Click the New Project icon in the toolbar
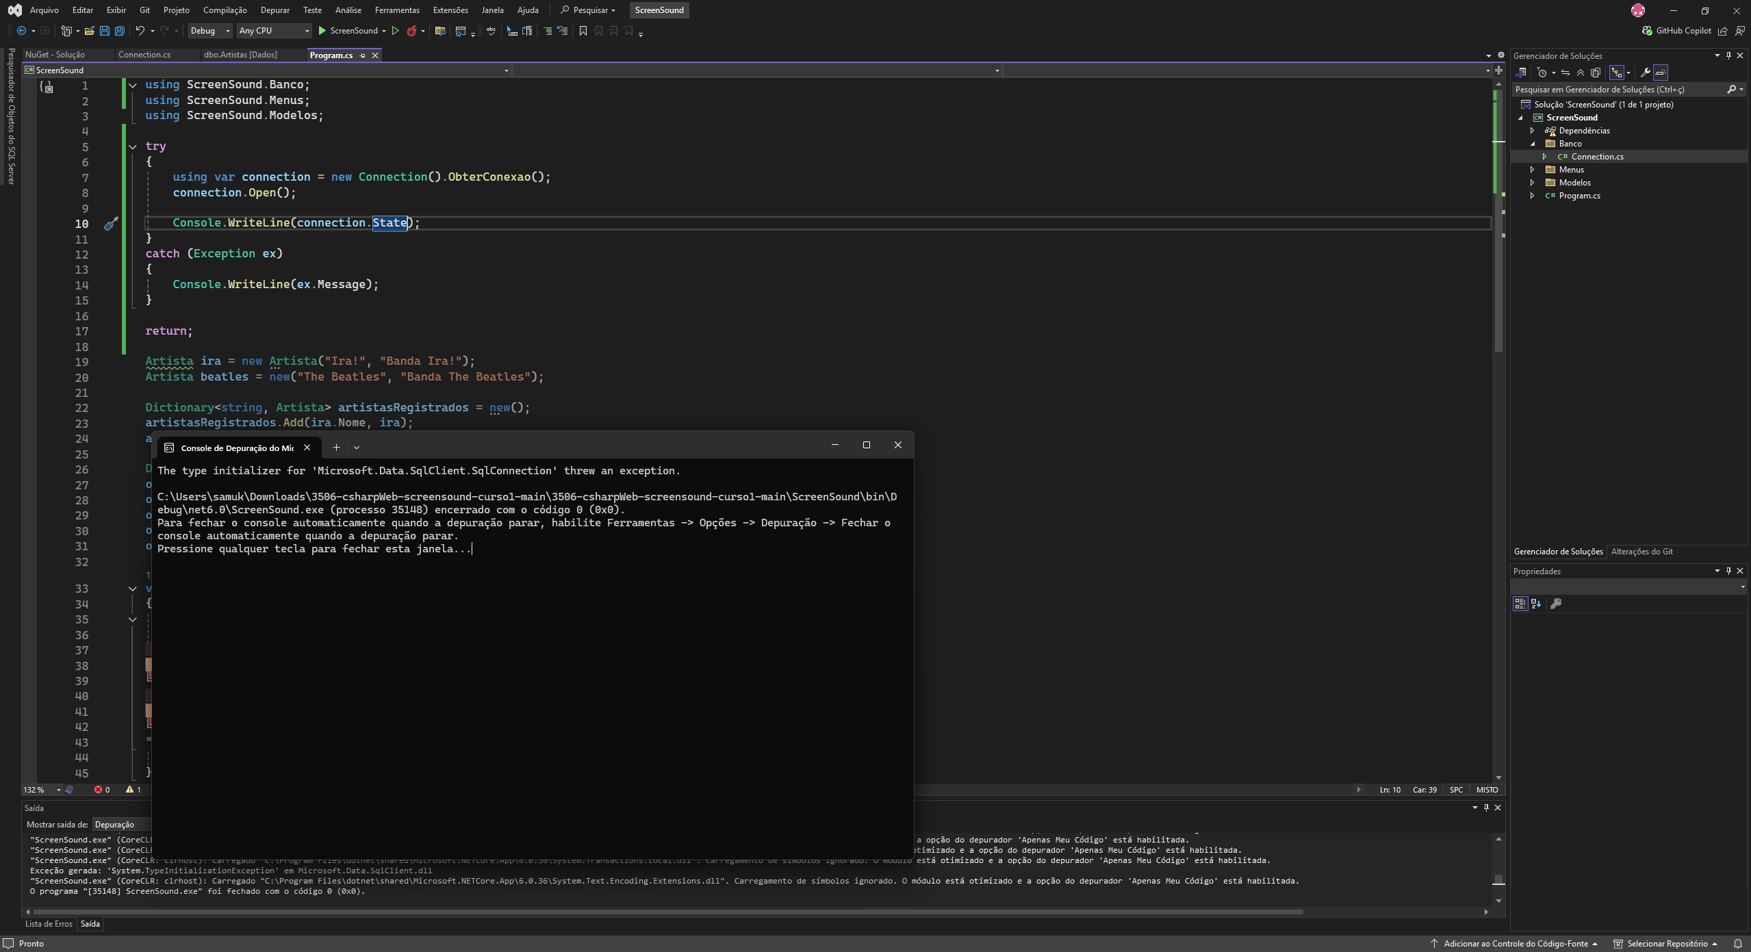This screenshot has width=1751, height=952. (66, 31)
